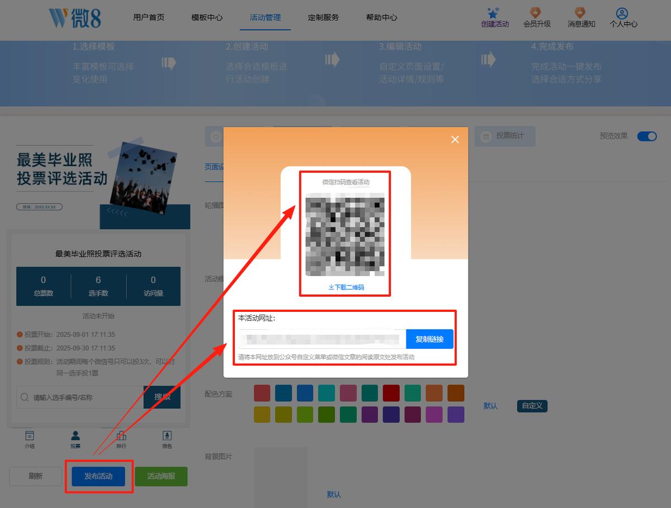This screenshot has width=671, height=508.
Task: Click 选手数 counter in preview
Action: coord(98,286)
